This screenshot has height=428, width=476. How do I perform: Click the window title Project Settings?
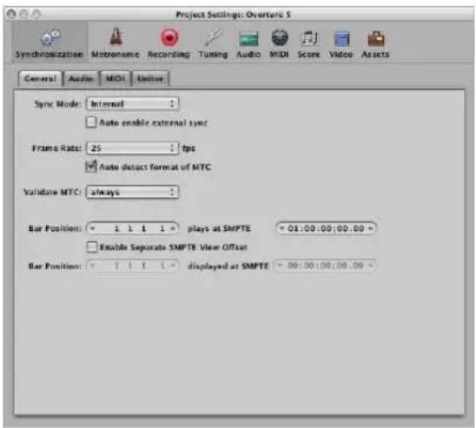pyautogui.click(x=233, y=15)
